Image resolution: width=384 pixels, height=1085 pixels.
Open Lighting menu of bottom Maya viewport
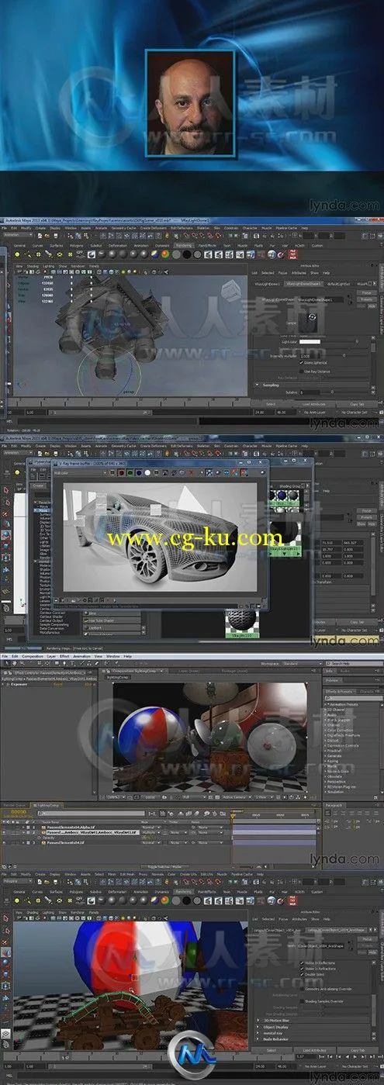[x=48, y=913]
